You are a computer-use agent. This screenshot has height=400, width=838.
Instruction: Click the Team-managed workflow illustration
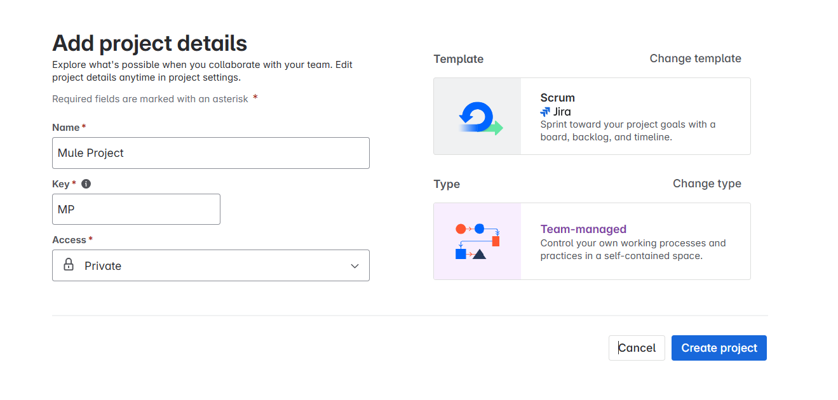point(478,241)
